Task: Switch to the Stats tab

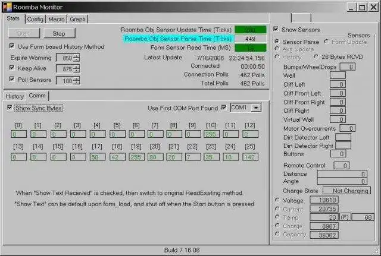Action: 13,18
